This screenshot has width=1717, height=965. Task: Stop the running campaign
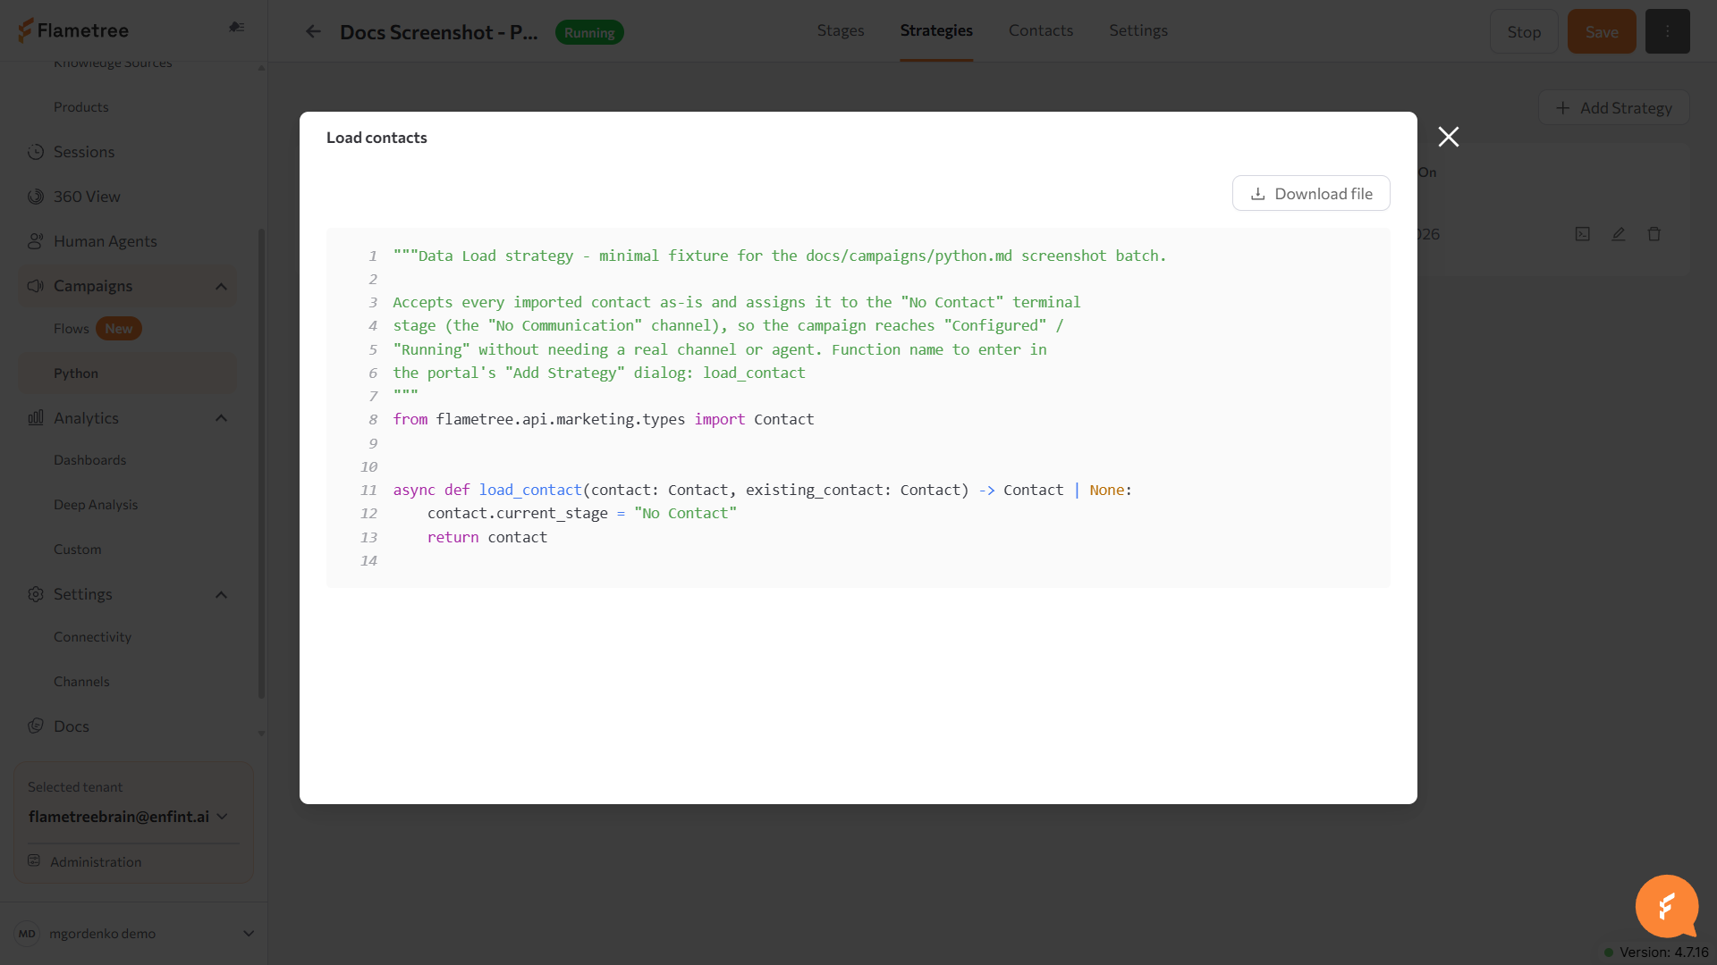pos(1524,31)
